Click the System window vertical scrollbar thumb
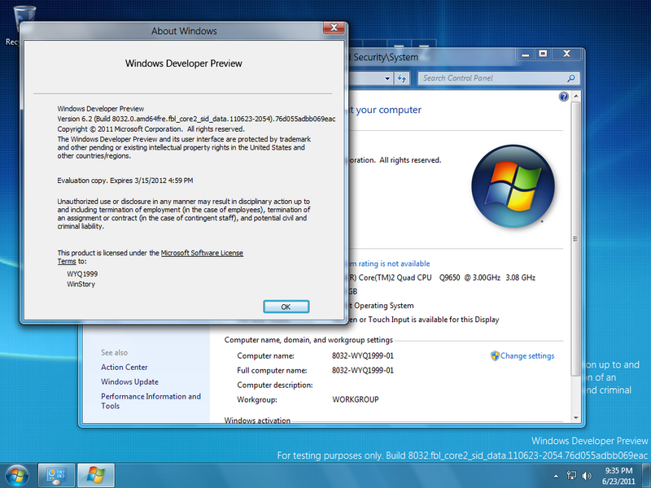Screen dimensions: 651x488 coord(575,238)
